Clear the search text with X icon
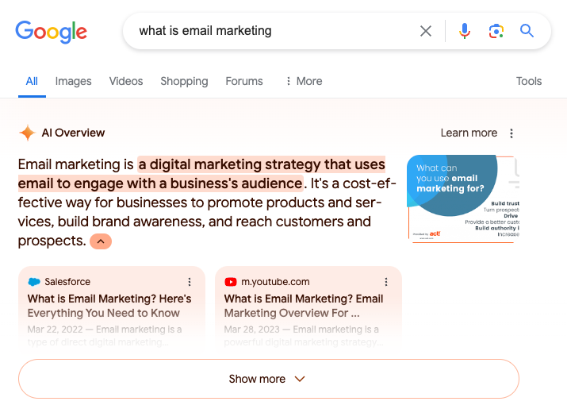Screen dimensions: 567x405 click(x=426, y=31)
